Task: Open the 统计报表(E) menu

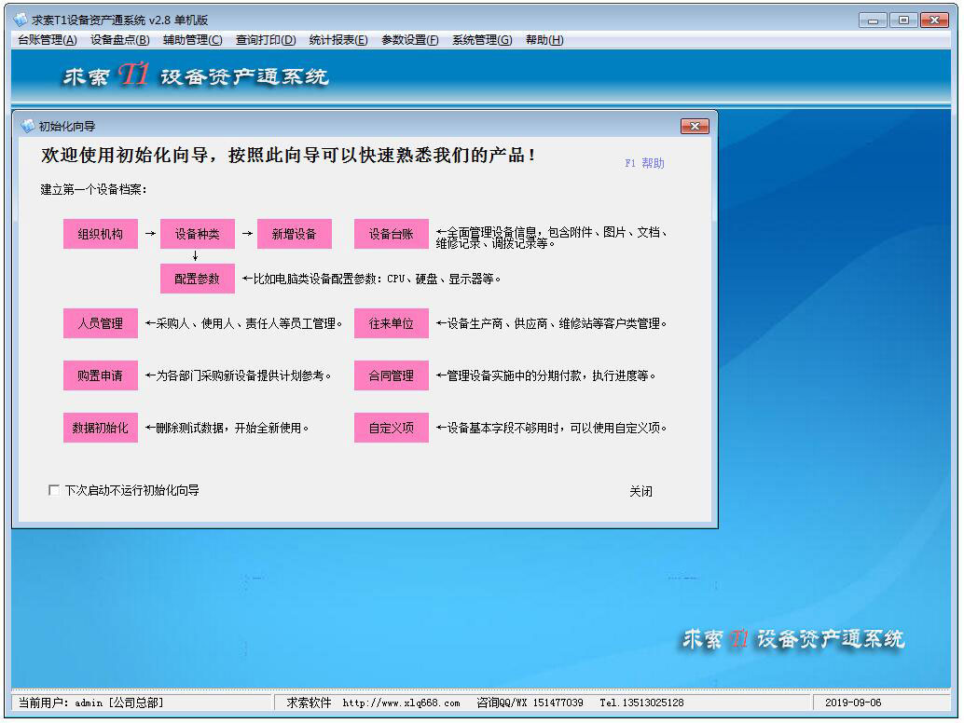Action: [338, 40]
